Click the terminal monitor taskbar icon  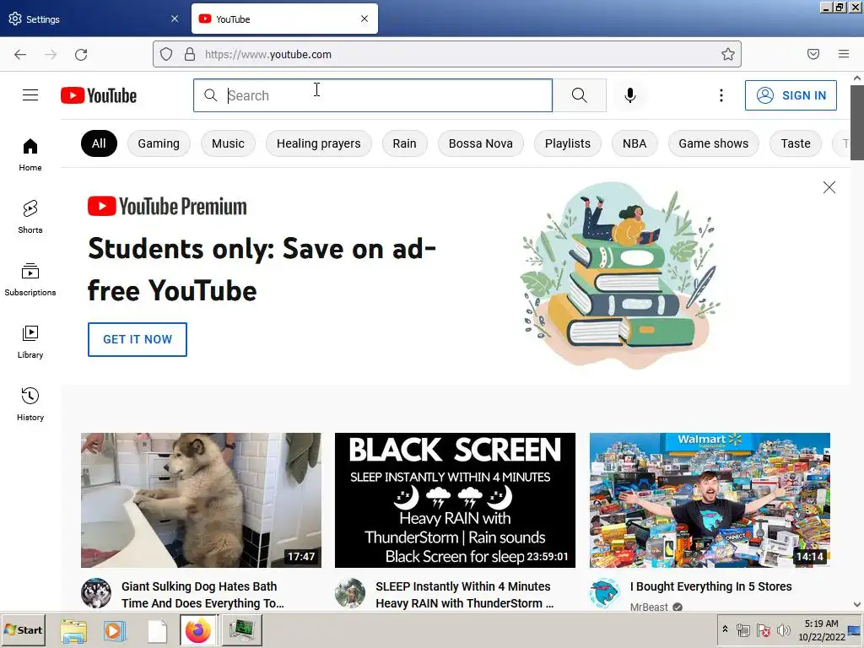240,630
